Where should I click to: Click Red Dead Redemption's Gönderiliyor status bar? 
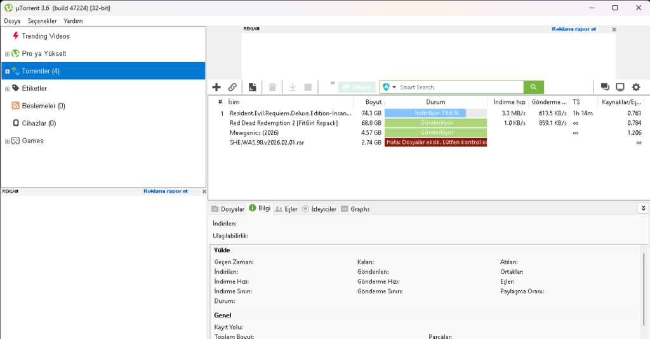[435, 123]
